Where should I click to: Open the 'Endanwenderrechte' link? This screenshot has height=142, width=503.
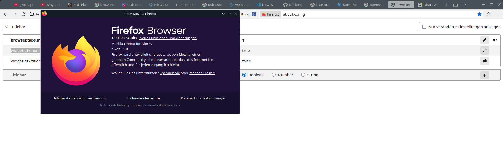[x=143, y=98]
